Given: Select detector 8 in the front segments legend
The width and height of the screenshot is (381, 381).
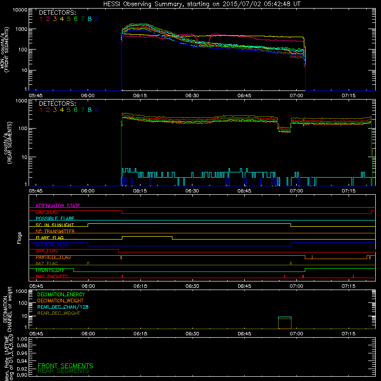Looking at the screenshot, I should 90,19.
